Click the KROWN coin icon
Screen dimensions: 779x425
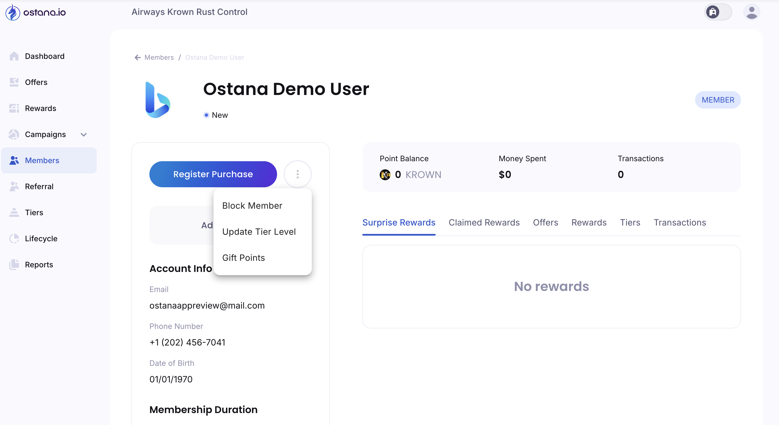385,175
